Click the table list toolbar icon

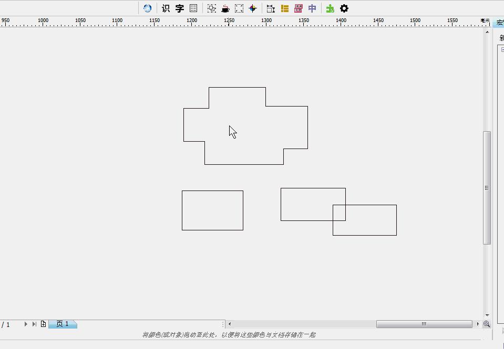[x=193, y=8]
